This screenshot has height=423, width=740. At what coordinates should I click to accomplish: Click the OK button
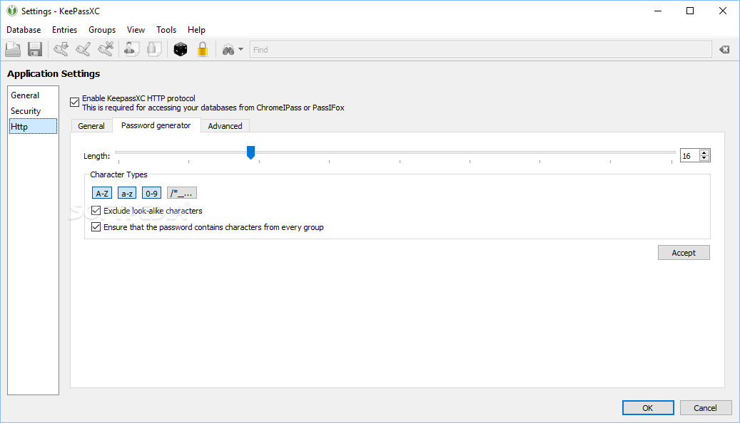pyautogui.click(x=648, y=408)
